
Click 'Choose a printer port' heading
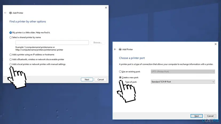coord(132,58)
